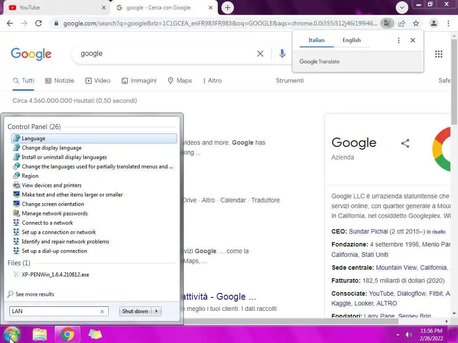Reload the page with the refresh icon

tap(38, 23)
